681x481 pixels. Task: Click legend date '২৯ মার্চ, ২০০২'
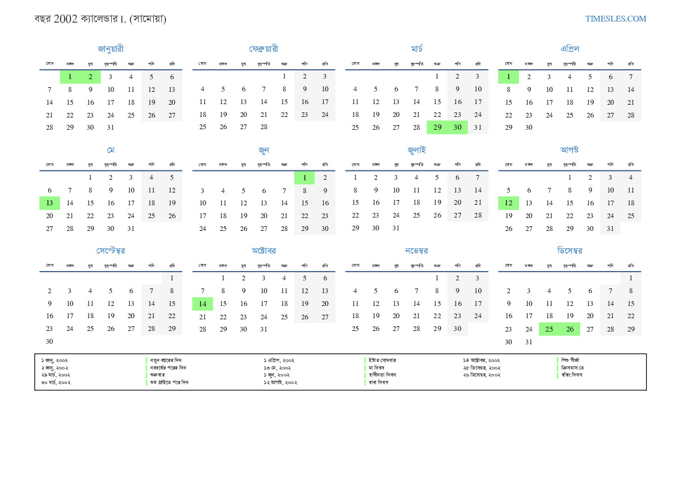tap(55, 375)
